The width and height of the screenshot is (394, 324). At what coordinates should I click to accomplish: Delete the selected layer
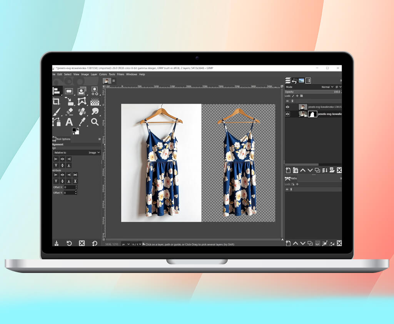pos(339,170)
